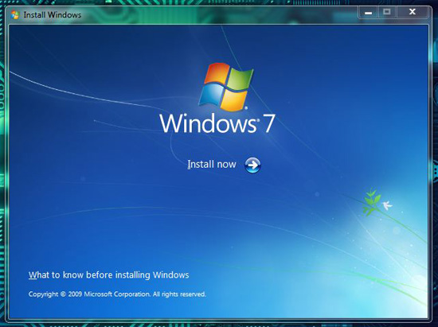Screen dimensions: 438x327
Task: Click the blue arrow Install now icon
Action: tap(252, 165)
